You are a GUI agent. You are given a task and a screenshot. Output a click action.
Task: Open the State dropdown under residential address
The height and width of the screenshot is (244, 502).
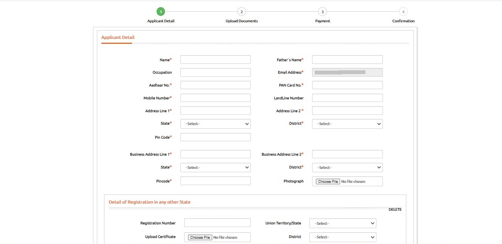(x=215, y=124)
